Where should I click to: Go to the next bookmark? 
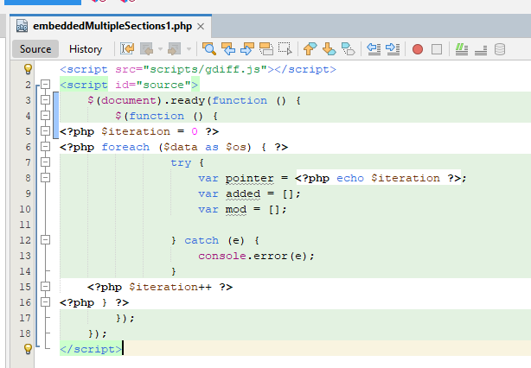tap(329, 49)
